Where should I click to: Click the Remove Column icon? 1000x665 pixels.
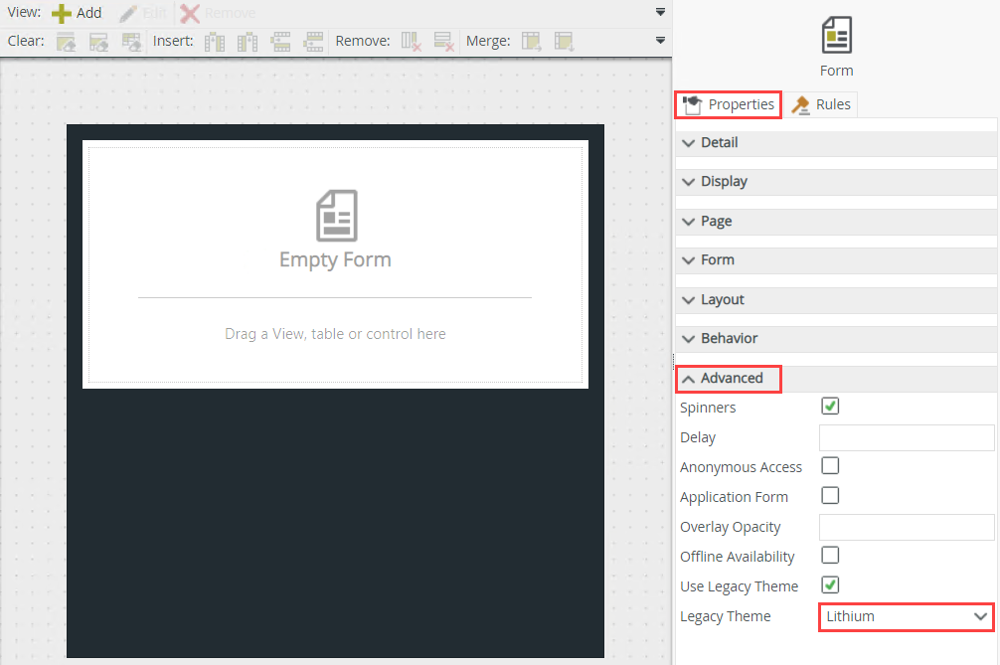[x=412, y=41]
